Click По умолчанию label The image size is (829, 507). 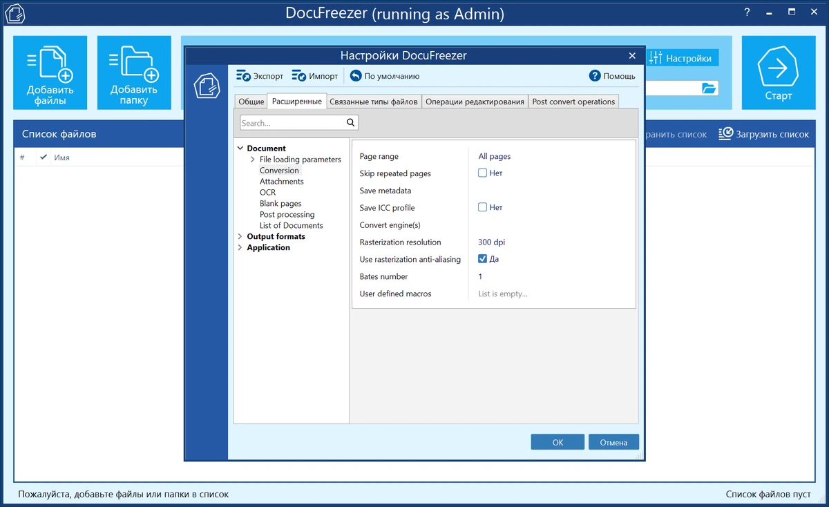tap(392, 76)
